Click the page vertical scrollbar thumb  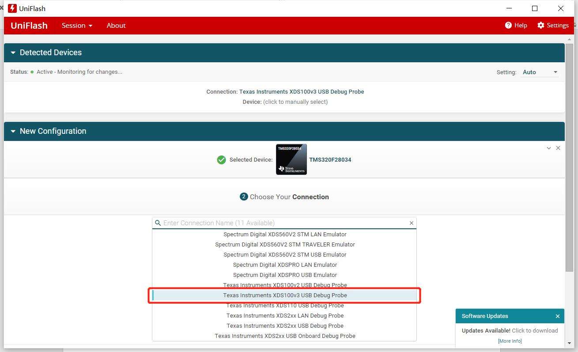click(x=570, y=157)
